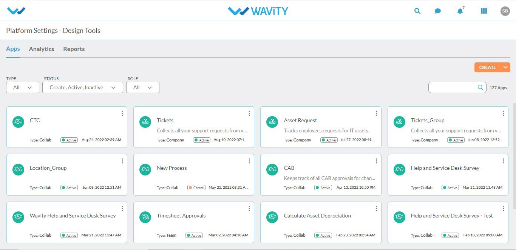Click the small Wavity logo at top left

click(x=16, y=11)
